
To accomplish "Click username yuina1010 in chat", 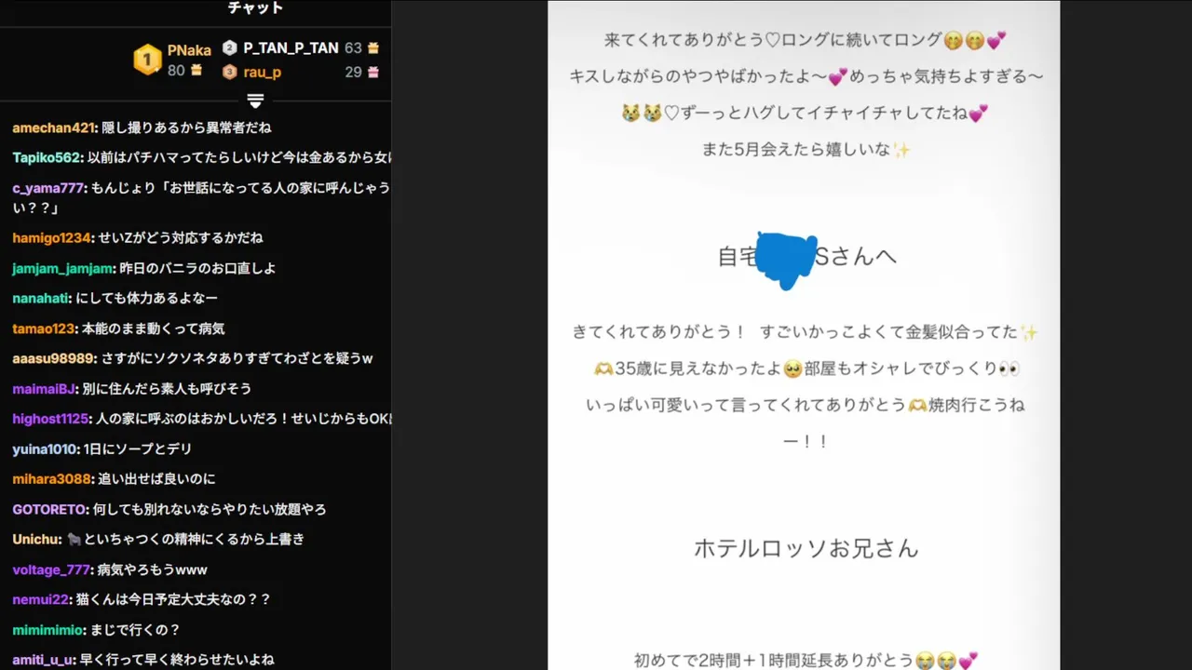I will point(45,449).
